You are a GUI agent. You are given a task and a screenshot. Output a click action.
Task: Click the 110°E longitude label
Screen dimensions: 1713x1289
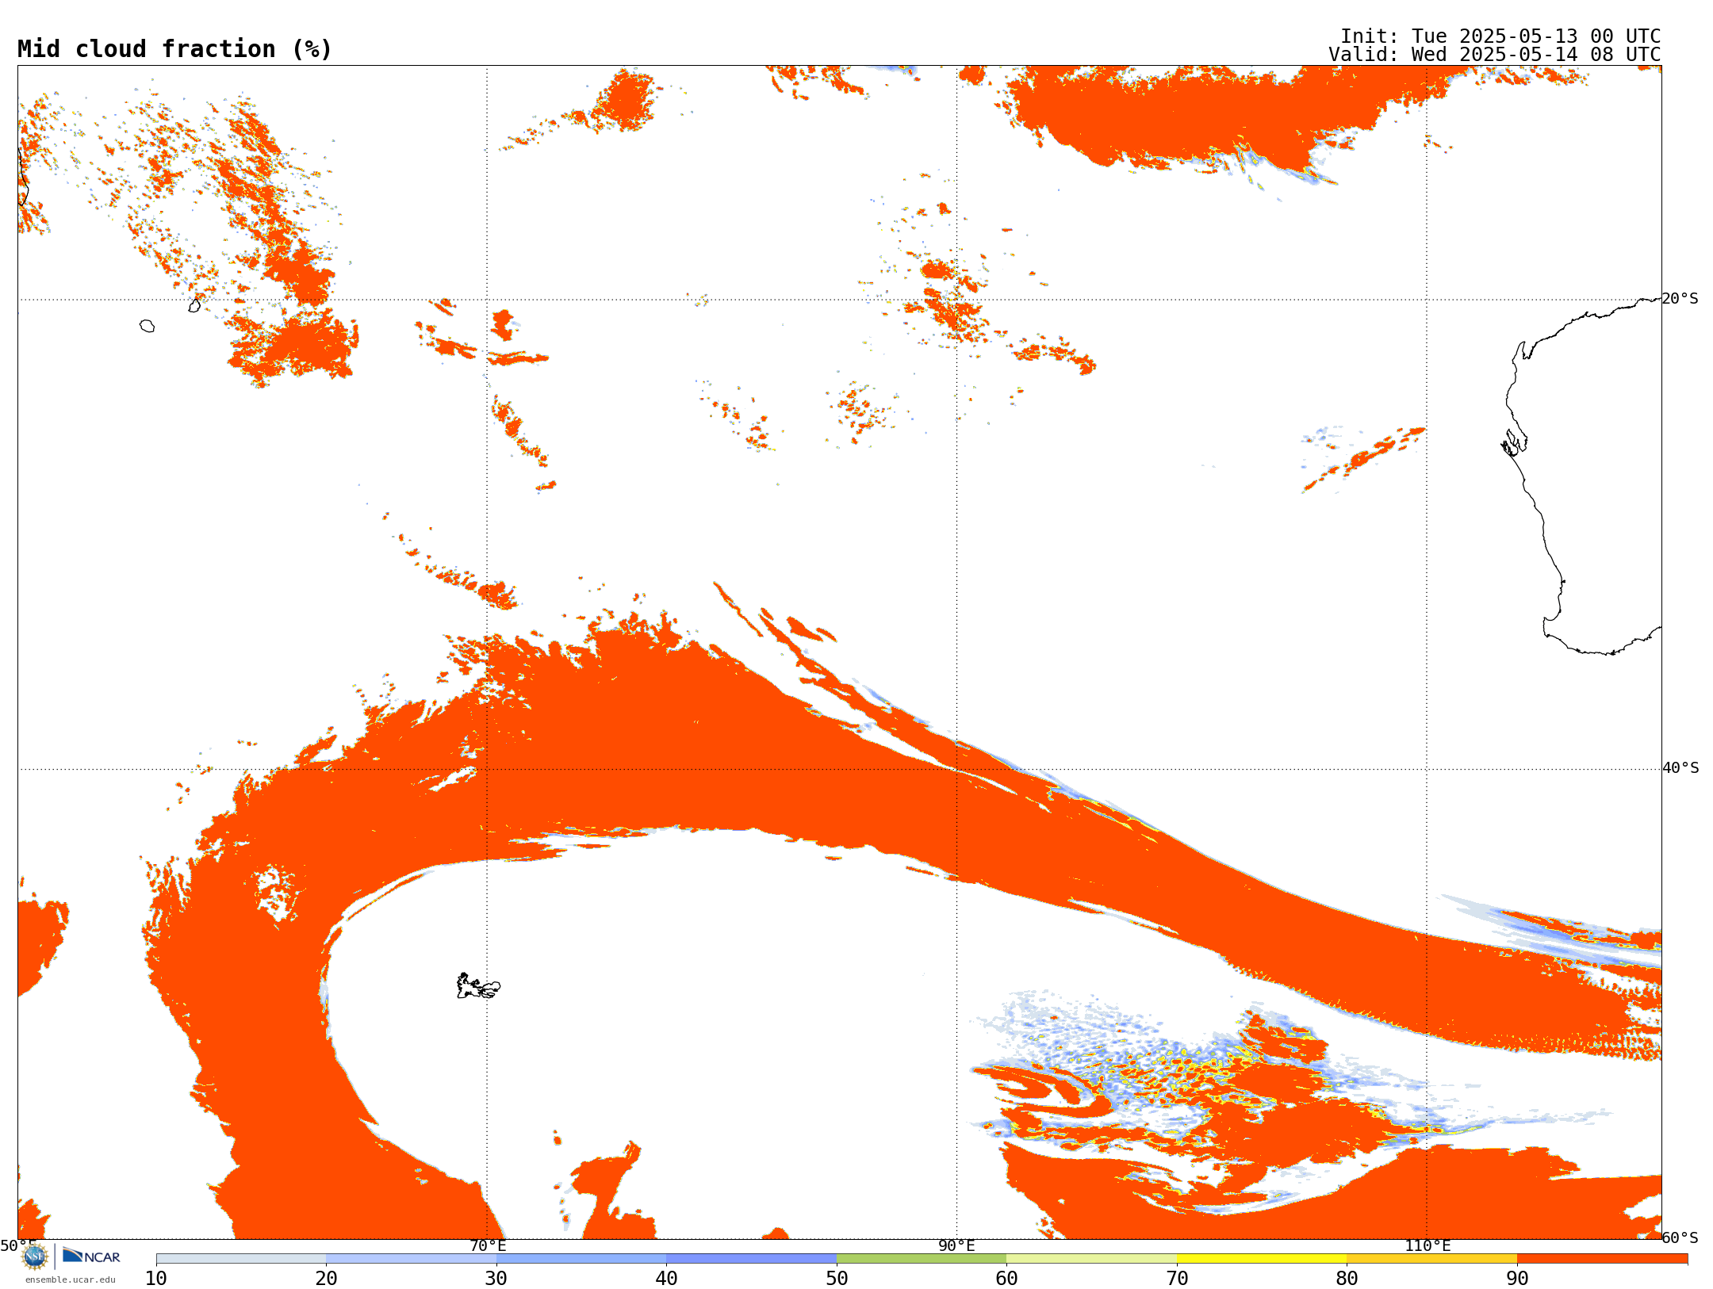pyautogui.click(x=1427, y=1246)
